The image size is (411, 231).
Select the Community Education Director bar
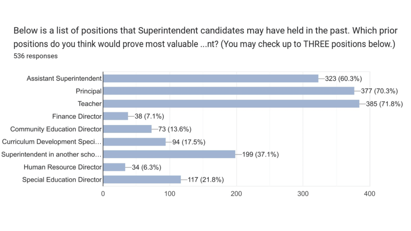tap(127, 129)
